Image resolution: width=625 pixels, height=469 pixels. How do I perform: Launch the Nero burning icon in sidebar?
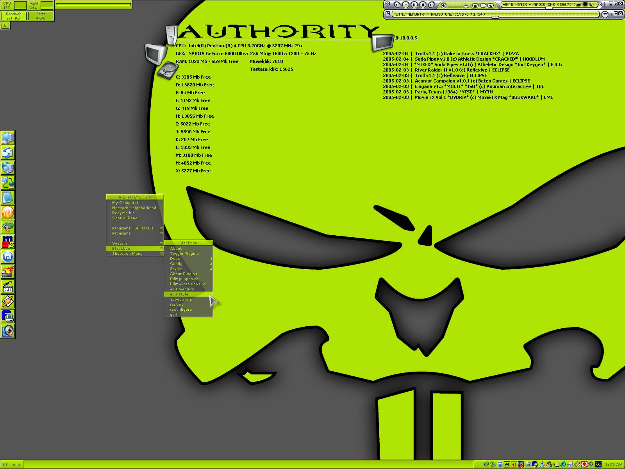[8, 271]
